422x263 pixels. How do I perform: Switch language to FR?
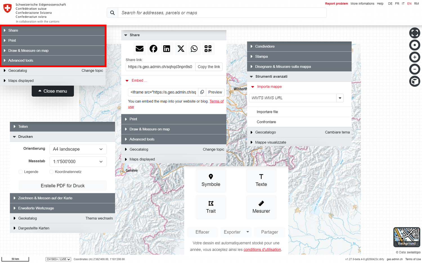tap(397, 4)
